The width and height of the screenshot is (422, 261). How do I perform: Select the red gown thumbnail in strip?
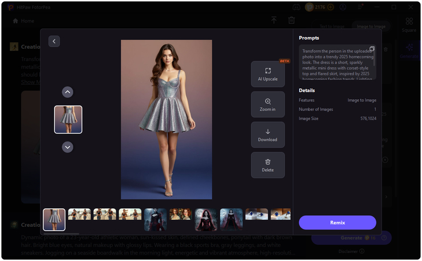[206, 219]
